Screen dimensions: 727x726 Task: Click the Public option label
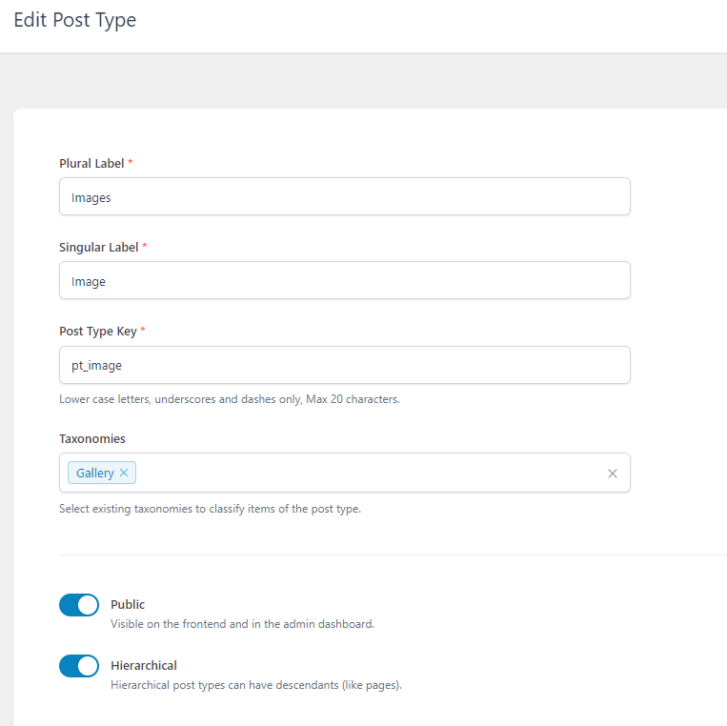click(x=128, y=605)
